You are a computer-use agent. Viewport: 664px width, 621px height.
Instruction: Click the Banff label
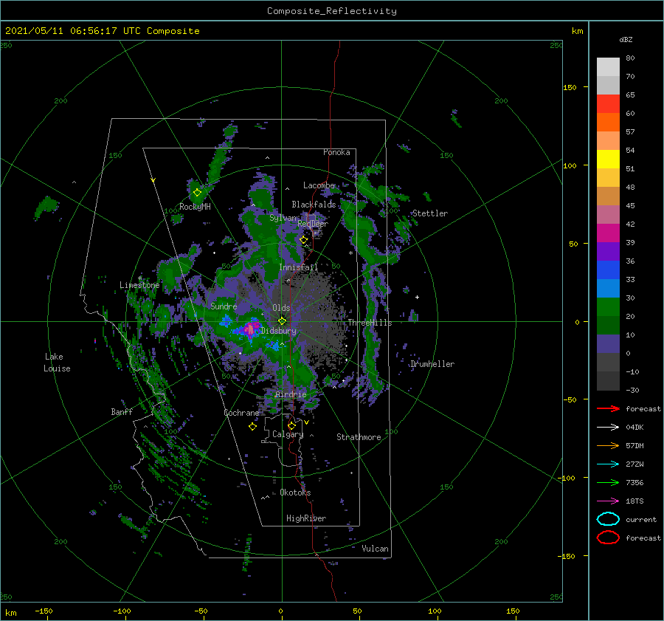(122, 411)
